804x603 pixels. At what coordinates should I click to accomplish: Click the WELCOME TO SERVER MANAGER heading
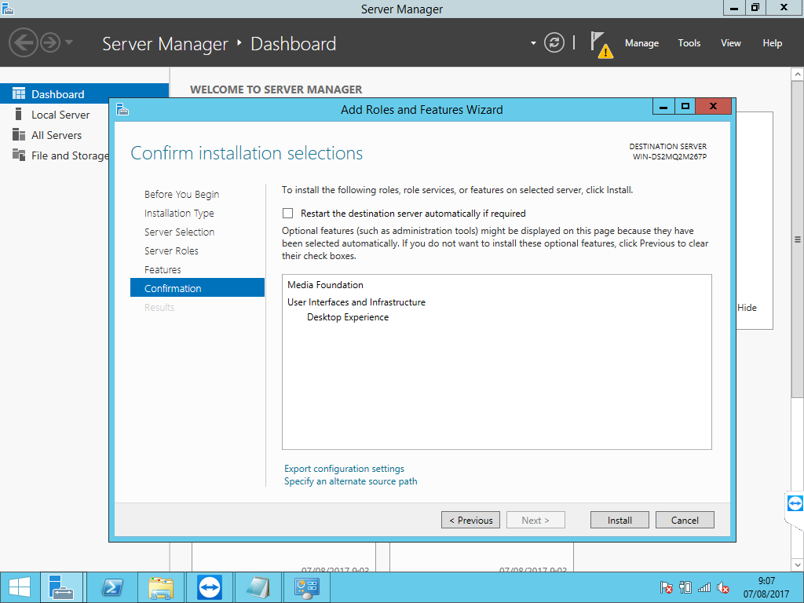point(276,90)
